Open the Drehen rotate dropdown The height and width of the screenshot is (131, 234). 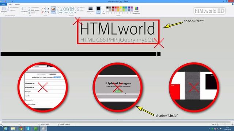coord(33,13)
